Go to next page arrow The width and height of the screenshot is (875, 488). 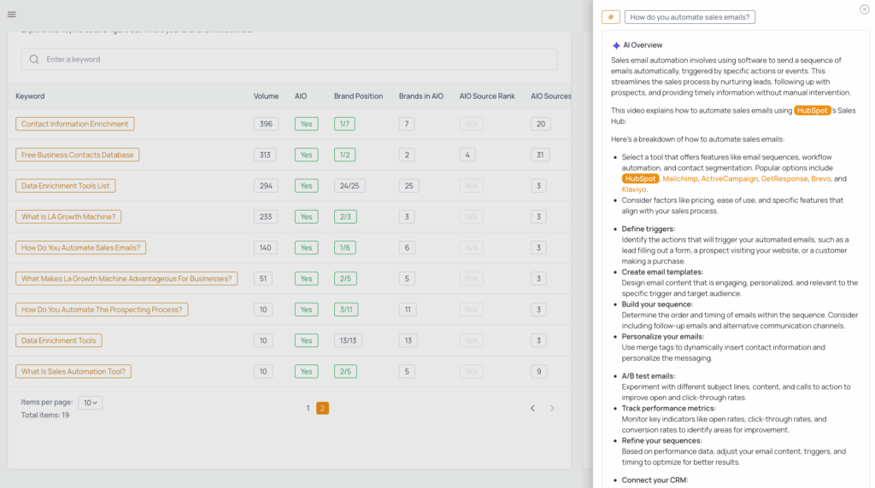(553, 409)
